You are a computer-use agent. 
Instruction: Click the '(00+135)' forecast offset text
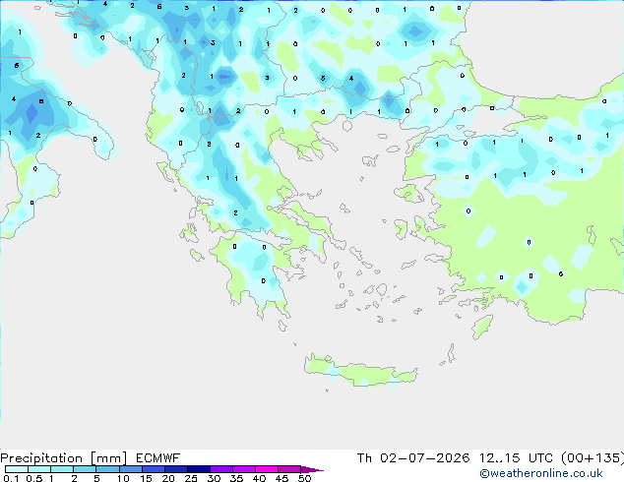[x=593, y=458]
